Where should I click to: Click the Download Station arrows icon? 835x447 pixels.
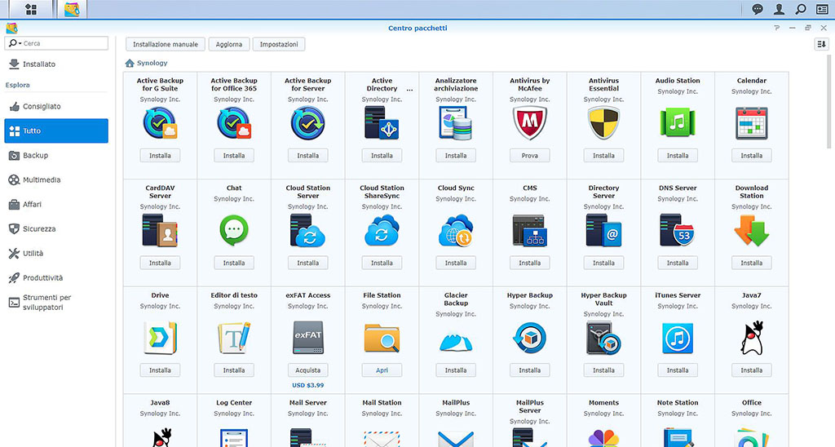point(751,230)
